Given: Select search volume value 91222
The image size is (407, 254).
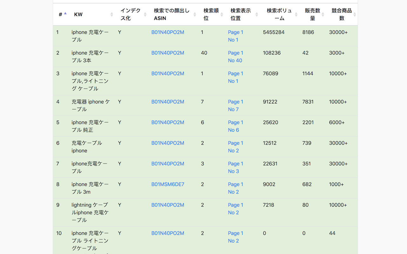Looking at the screenshot, I should [x=270, y=102].
